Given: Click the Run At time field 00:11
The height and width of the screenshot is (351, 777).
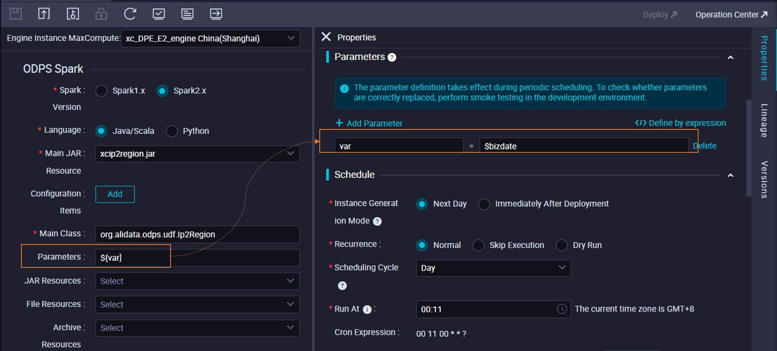Looking at the screenshot, I should click(493, 309).
